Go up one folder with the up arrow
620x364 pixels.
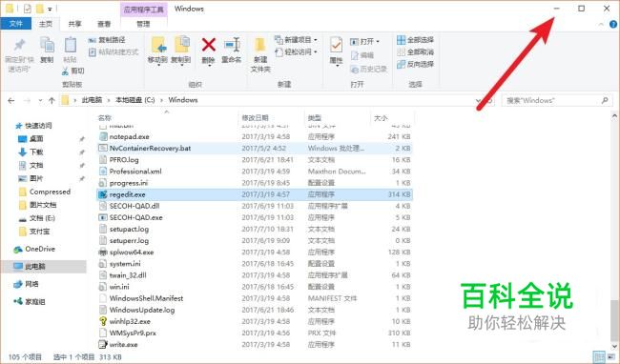tap(52, 101)
